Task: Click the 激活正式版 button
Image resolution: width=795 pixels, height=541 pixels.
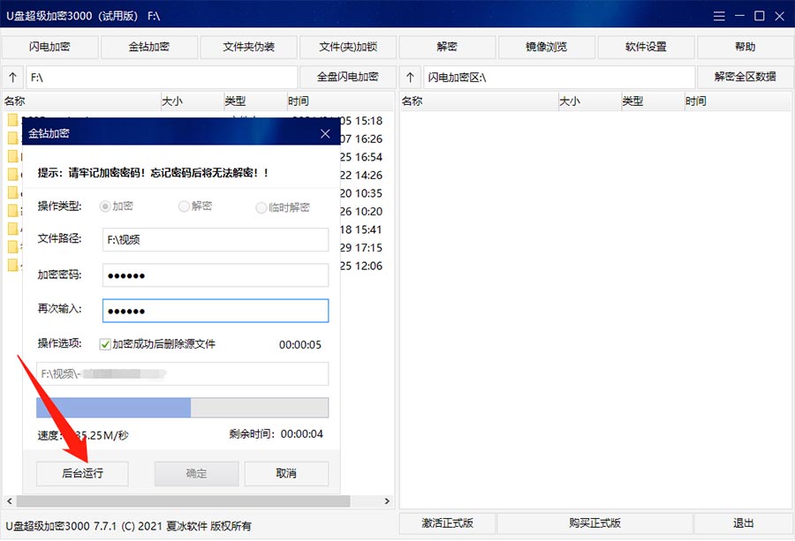Action: click(x=447, y=523)
